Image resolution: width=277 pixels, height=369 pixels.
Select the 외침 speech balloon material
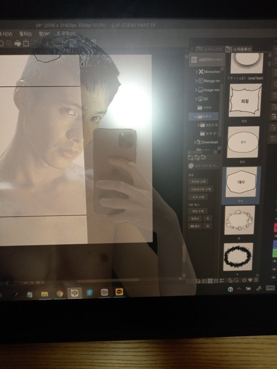pos(245,101)
